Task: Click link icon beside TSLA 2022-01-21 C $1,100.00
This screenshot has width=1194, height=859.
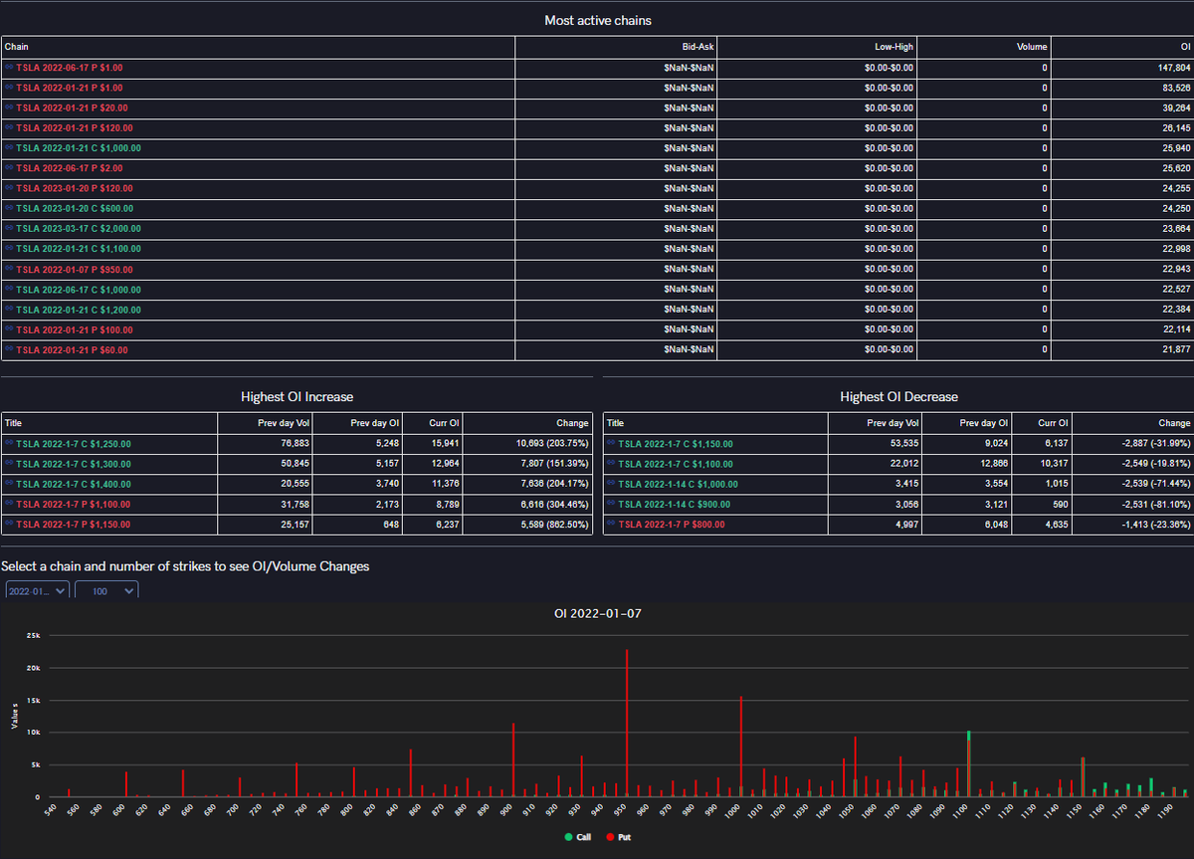Action: point(9,249)
